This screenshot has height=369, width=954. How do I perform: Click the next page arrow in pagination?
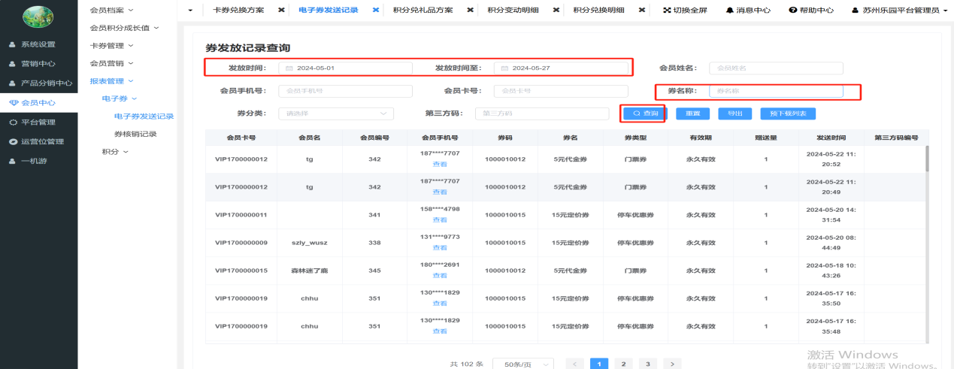click(671, 364)
